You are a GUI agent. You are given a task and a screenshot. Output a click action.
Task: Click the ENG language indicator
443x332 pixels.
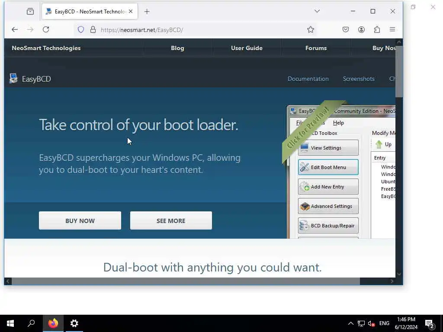384,323
